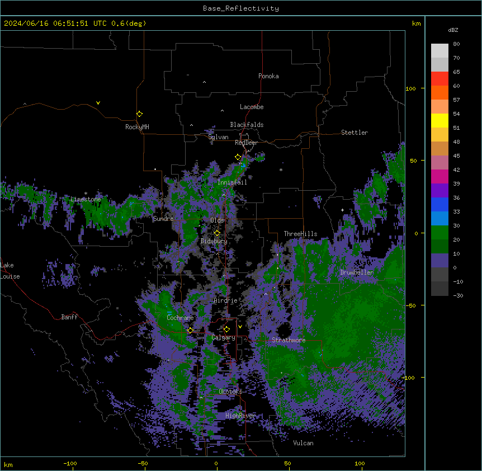Click the Limestone label
The image size is (482, 471).
click(x=86, y=199)
